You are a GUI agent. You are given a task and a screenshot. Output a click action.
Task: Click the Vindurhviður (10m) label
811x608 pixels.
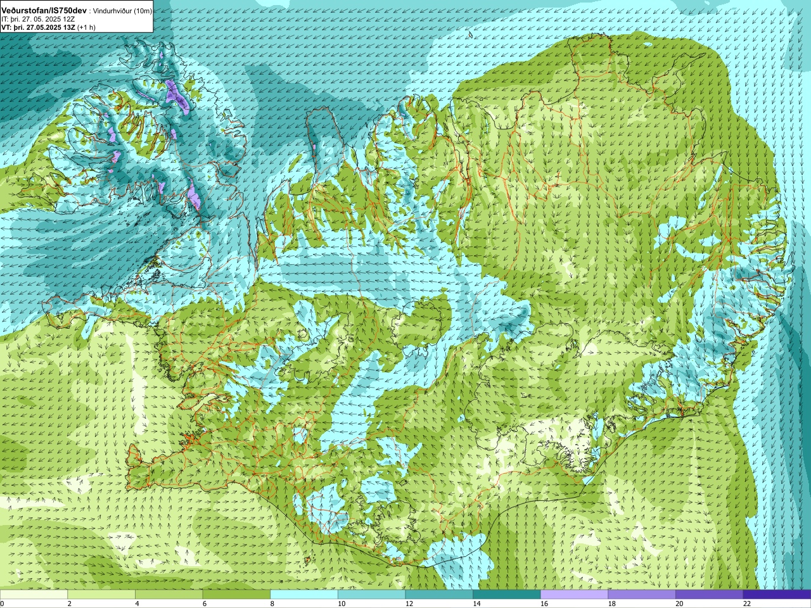click(123, 11)
